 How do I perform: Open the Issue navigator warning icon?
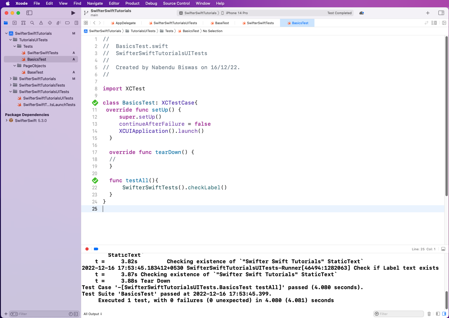pos(41,23)
